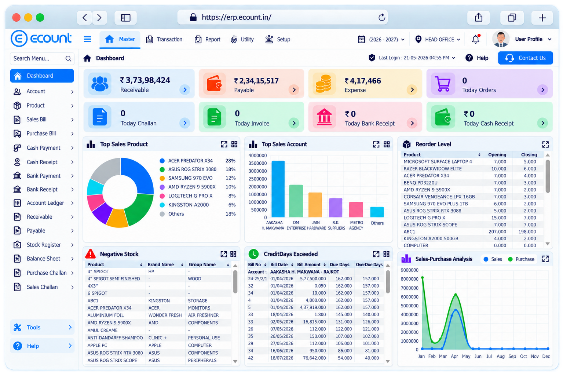Toggle the Sales series in chart legend
563x376 pixels.
493,259
